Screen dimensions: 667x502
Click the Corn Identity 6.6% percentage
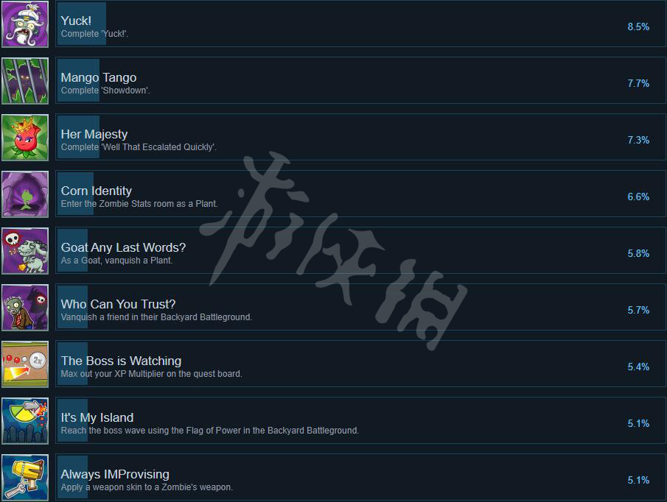tap(638, 197)
